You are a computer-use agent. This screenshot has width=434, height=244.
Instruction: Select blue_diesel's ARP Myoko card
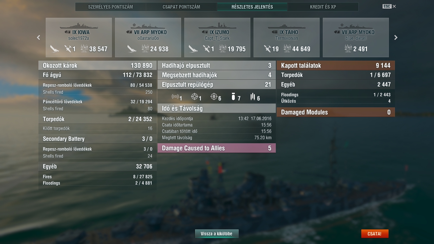tap(356, 37)
